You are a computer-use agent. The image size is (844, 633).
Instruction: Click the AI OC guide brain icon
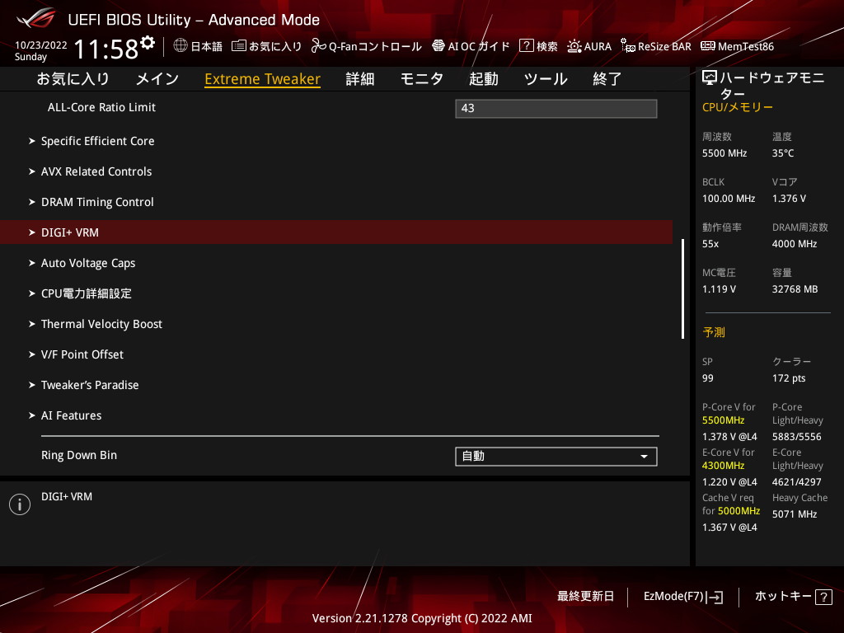tap(438, 46)
